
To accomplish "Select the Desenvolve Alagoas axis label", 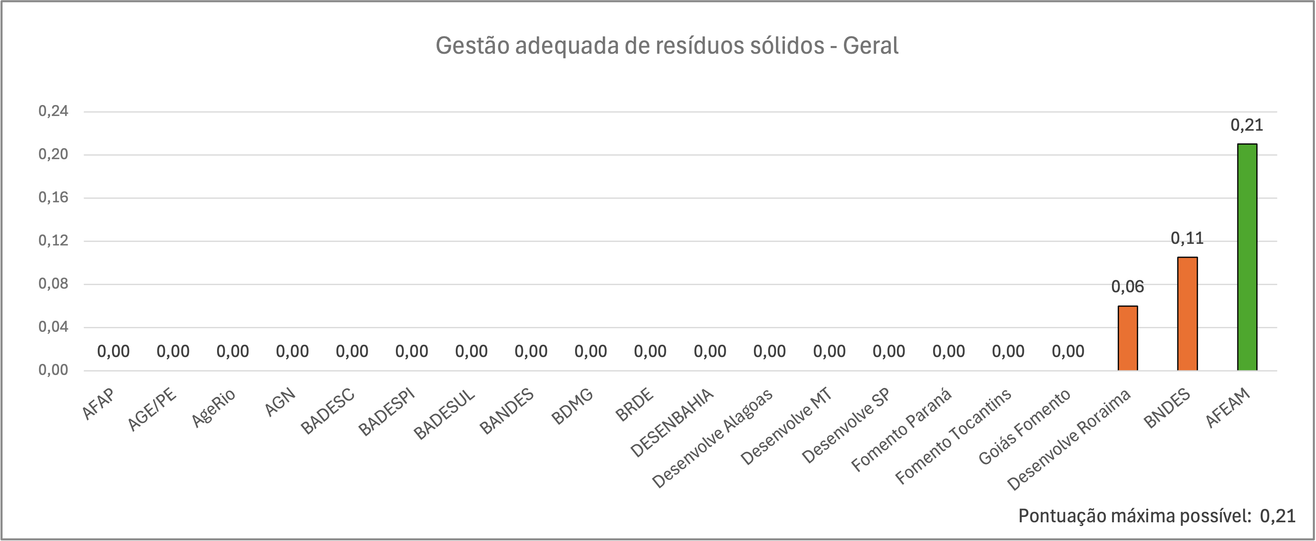I will pyautogui.click(x=713, y=438).
